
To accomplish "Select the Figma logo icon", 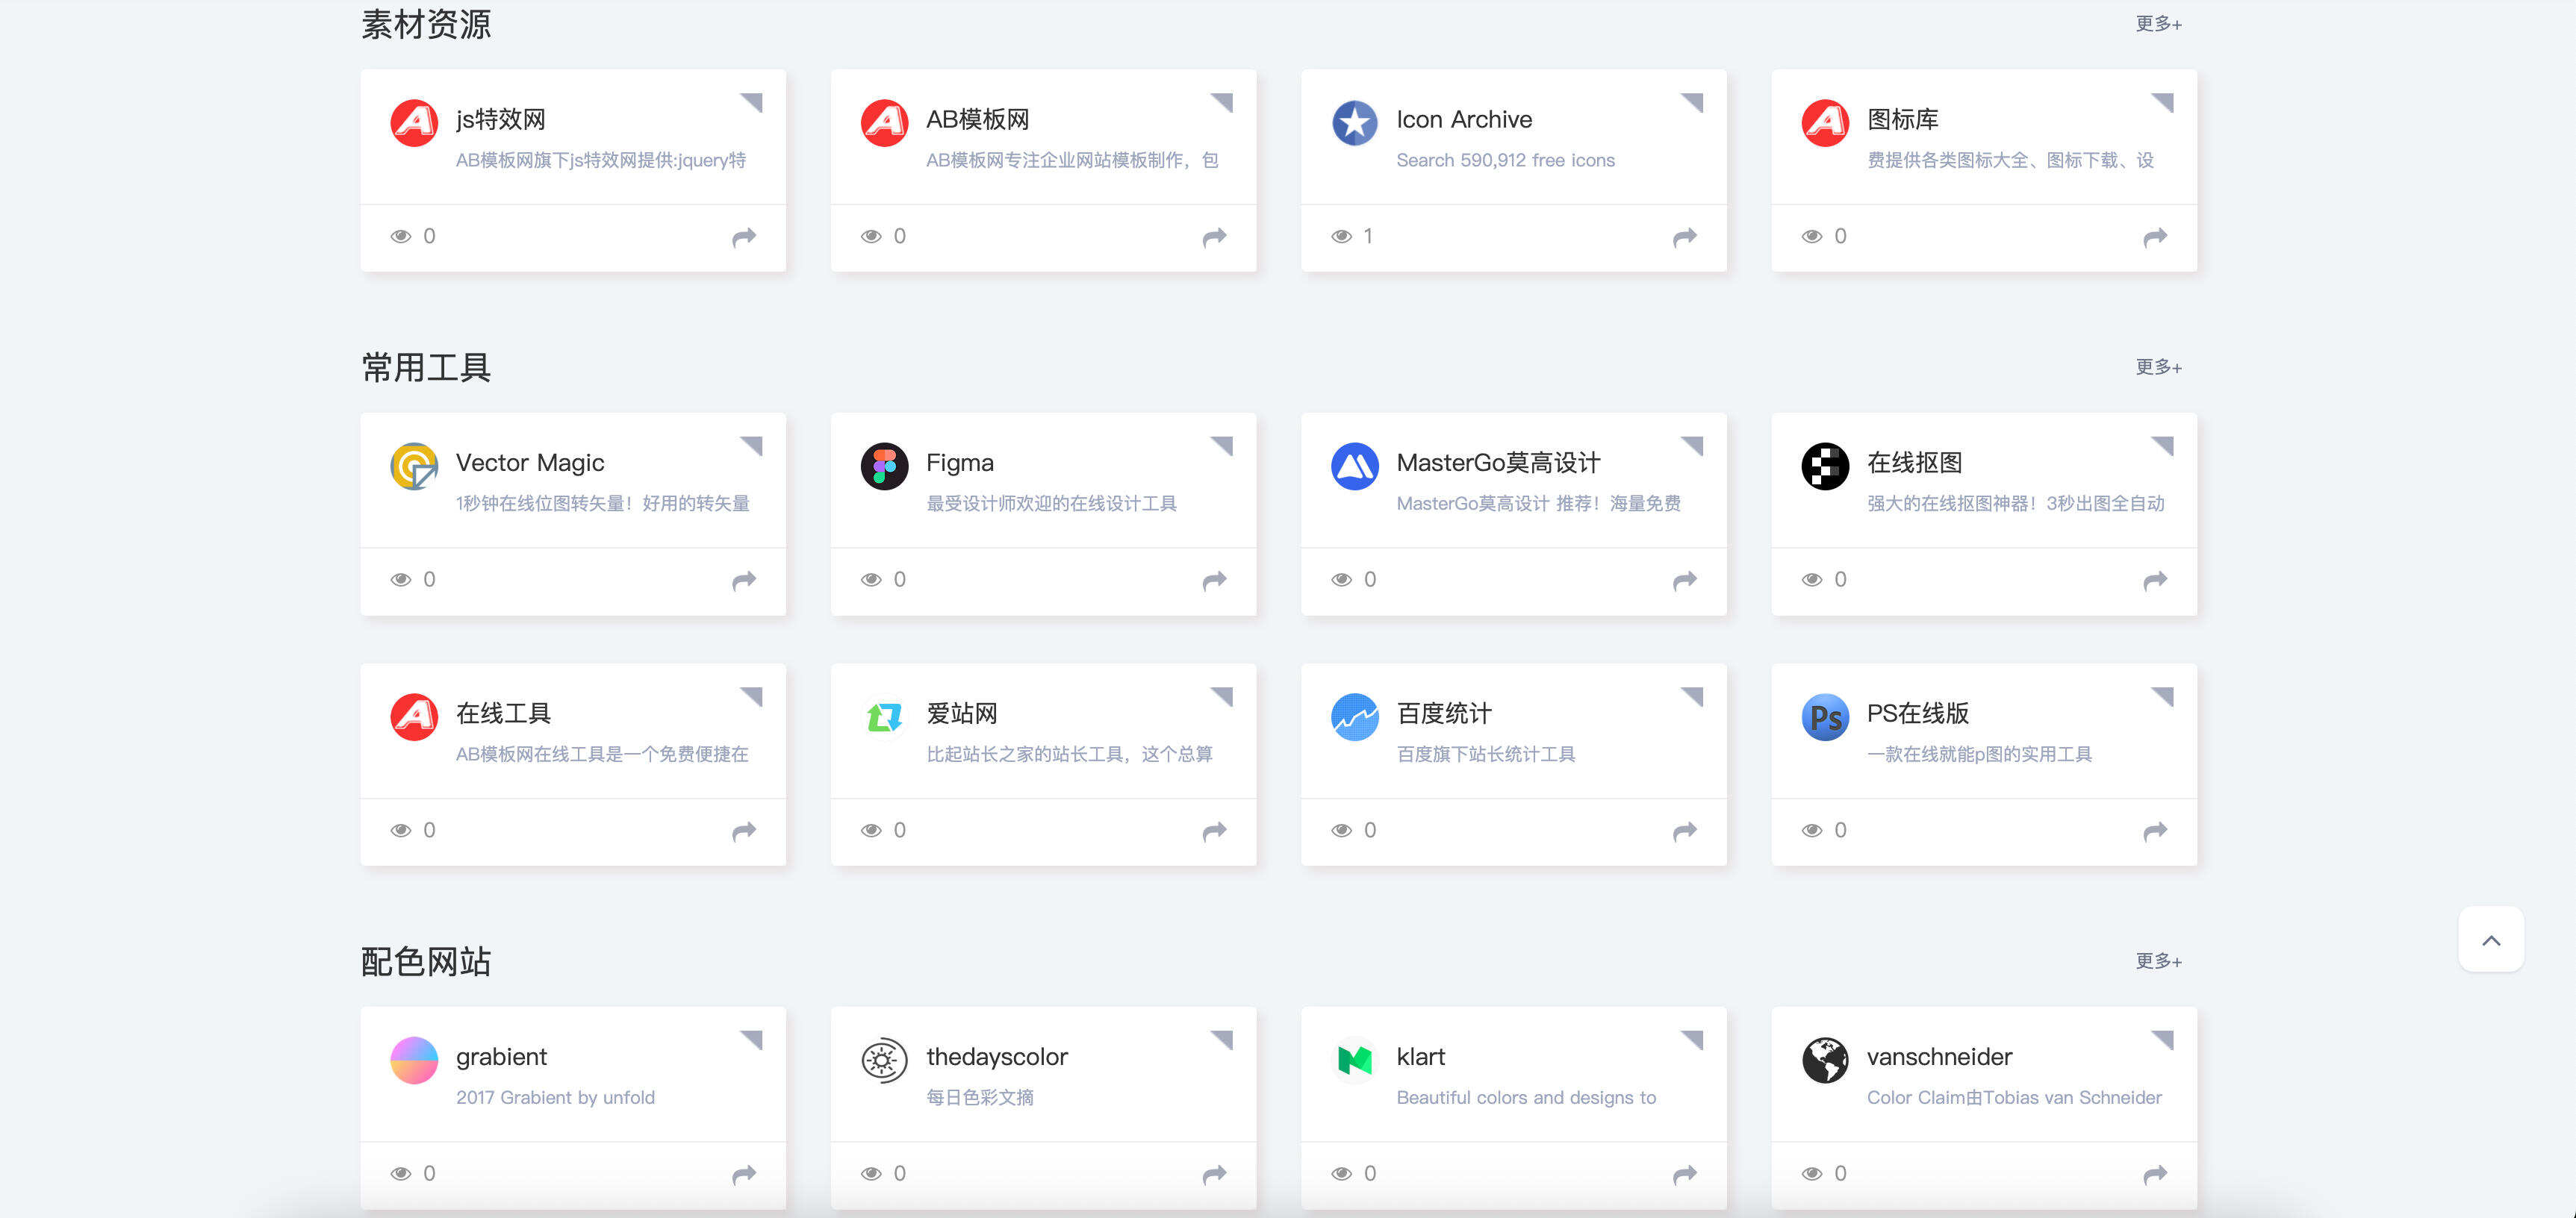I will click(884, 466).
